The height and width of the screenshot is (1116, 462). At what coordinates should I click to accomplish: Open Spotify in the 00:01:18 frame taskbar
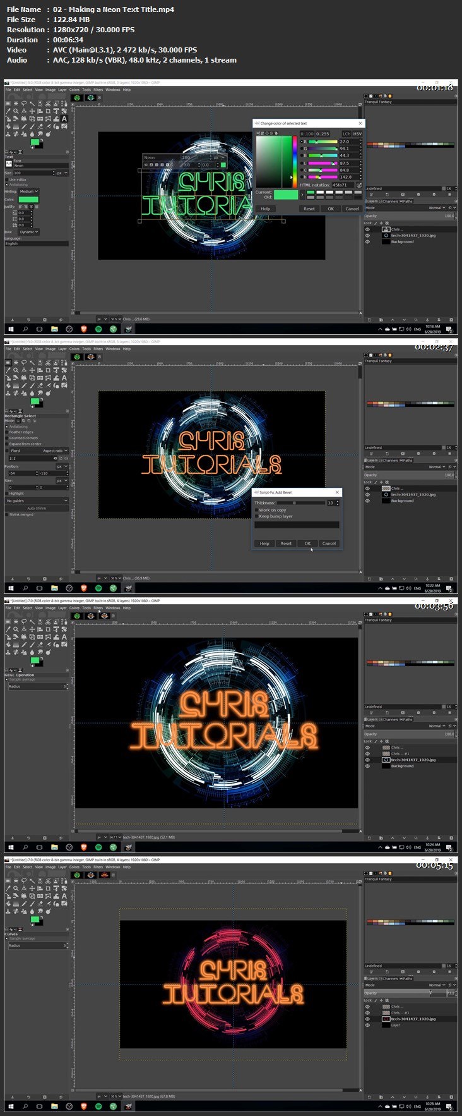(x=98, y=329)
